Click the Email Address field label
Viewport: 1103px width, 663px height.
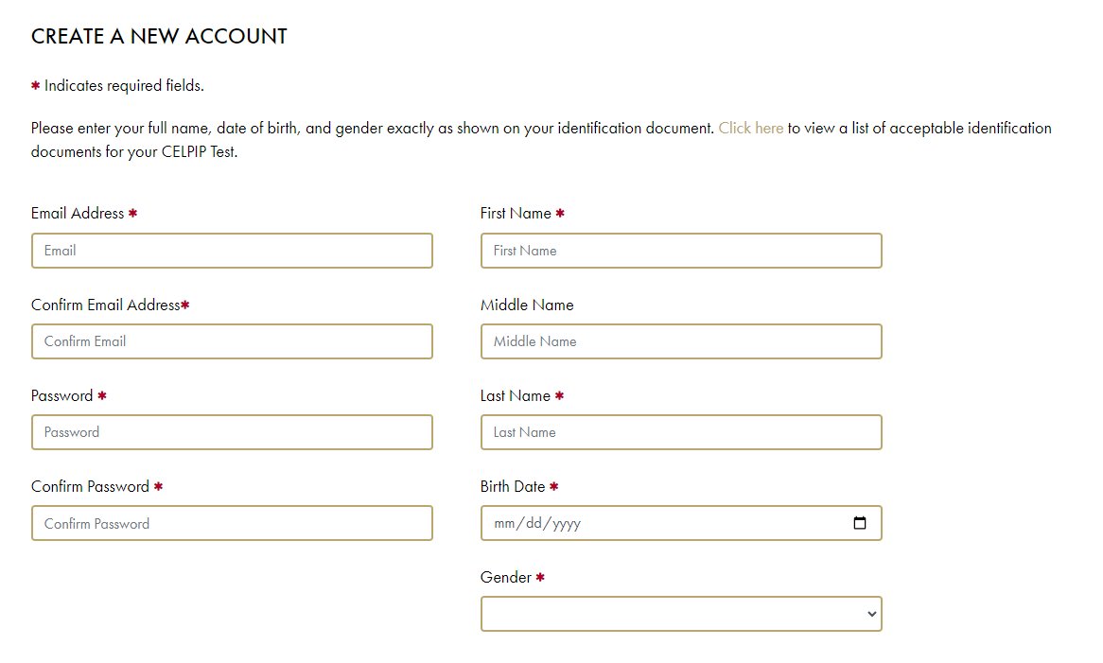tap(78, 213)
